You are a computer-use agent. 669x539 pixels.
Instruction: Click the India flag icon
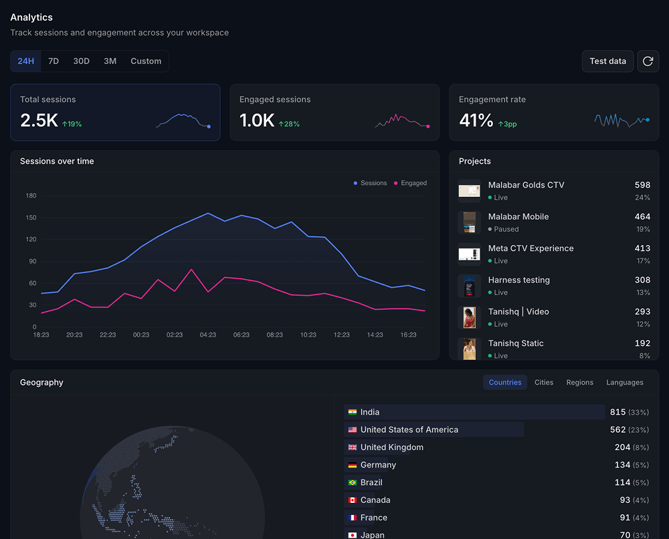point(353,412)
